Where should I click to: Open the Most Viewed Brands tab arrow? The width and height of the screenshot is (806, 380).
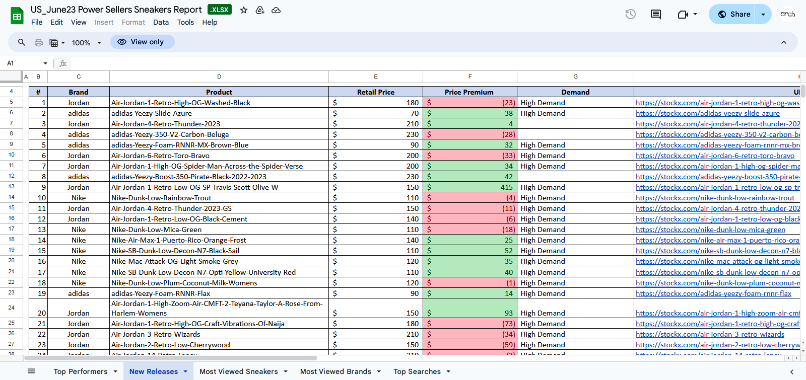pyautogui.click(x=379, y=371)
